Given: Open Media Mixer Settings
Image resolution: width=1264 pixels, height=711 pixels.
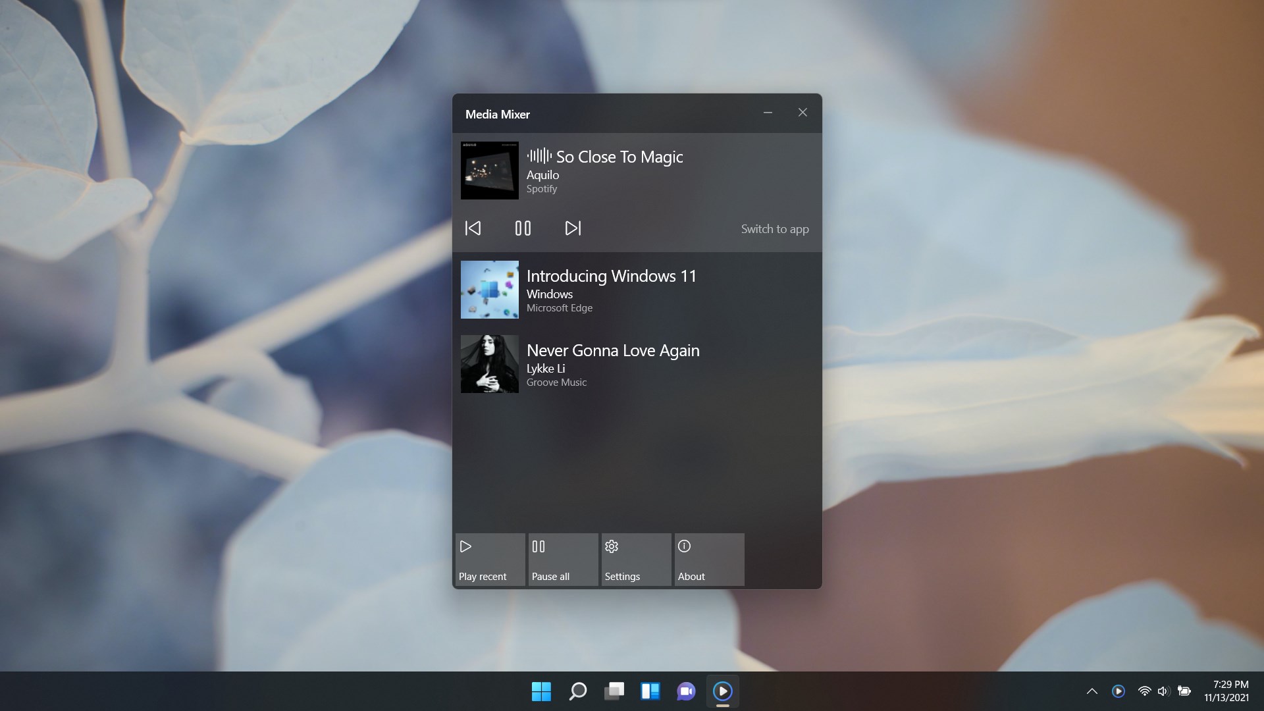Looking at the screenshot, I should (636, 560).
